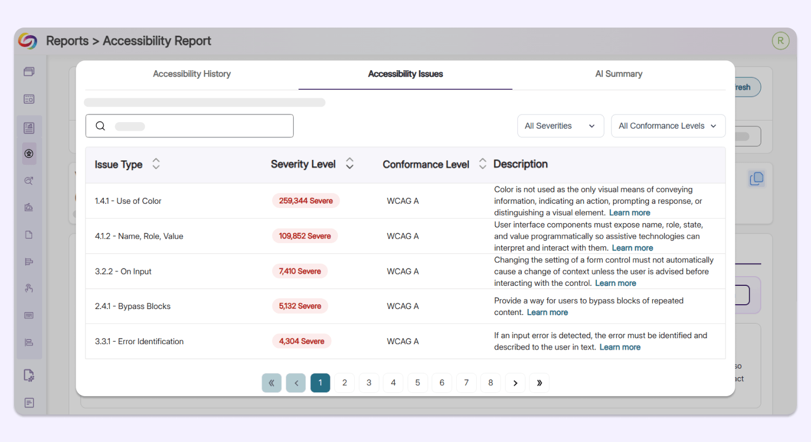Open the stacked windows sidebar icon
This screenshot has height=442, width=811.
coord(29,71)
